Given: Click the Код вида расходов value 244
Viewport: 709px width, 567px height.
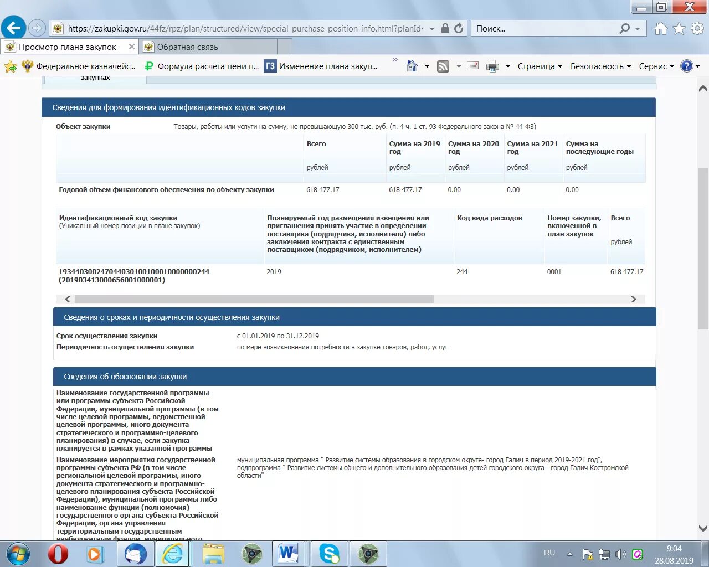Looking at the screenshot, I should (x=462, y=272).
